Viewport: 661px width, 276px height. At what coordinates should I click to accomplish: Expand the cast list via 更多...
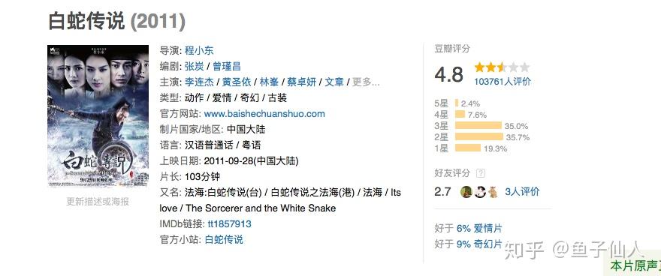pyautogui.click(x=366, y=82)
